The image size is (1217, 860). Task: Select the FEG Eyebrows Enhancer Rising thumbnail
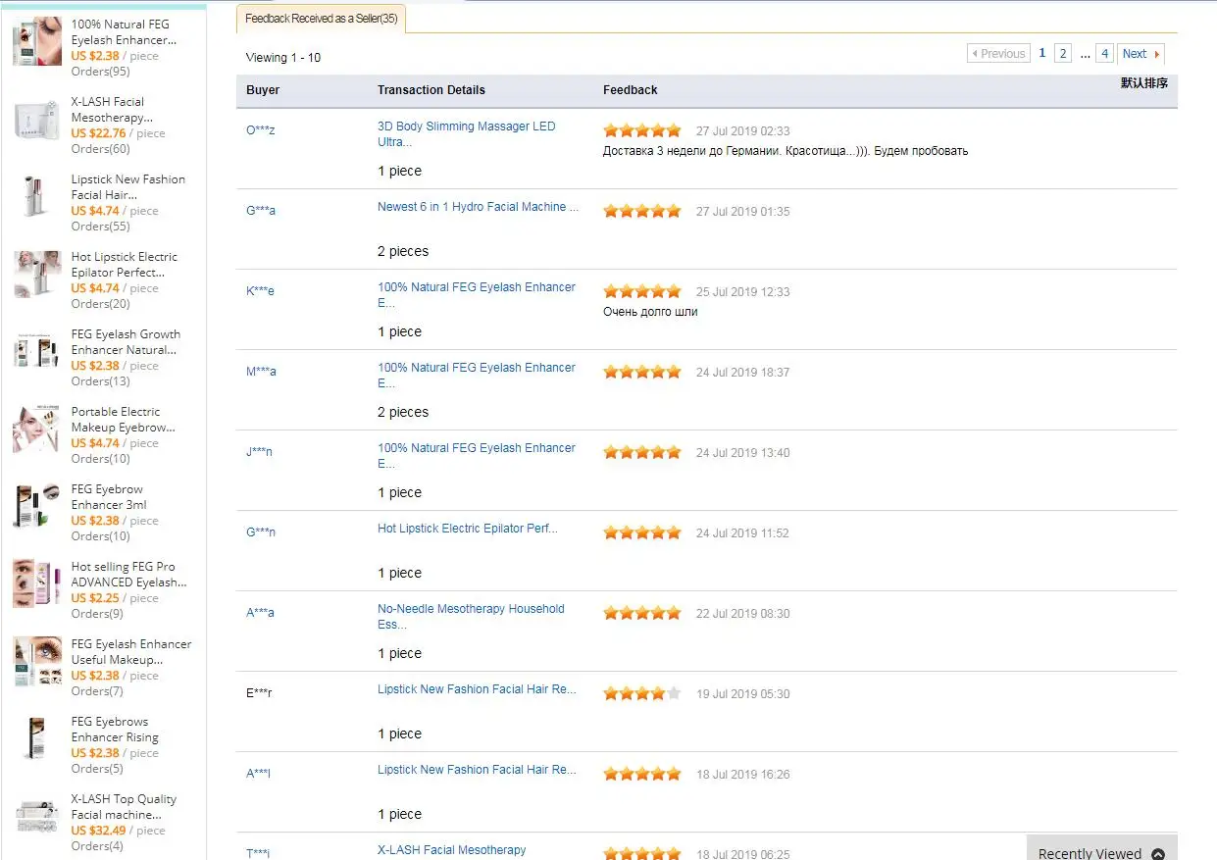coord(37,738)
